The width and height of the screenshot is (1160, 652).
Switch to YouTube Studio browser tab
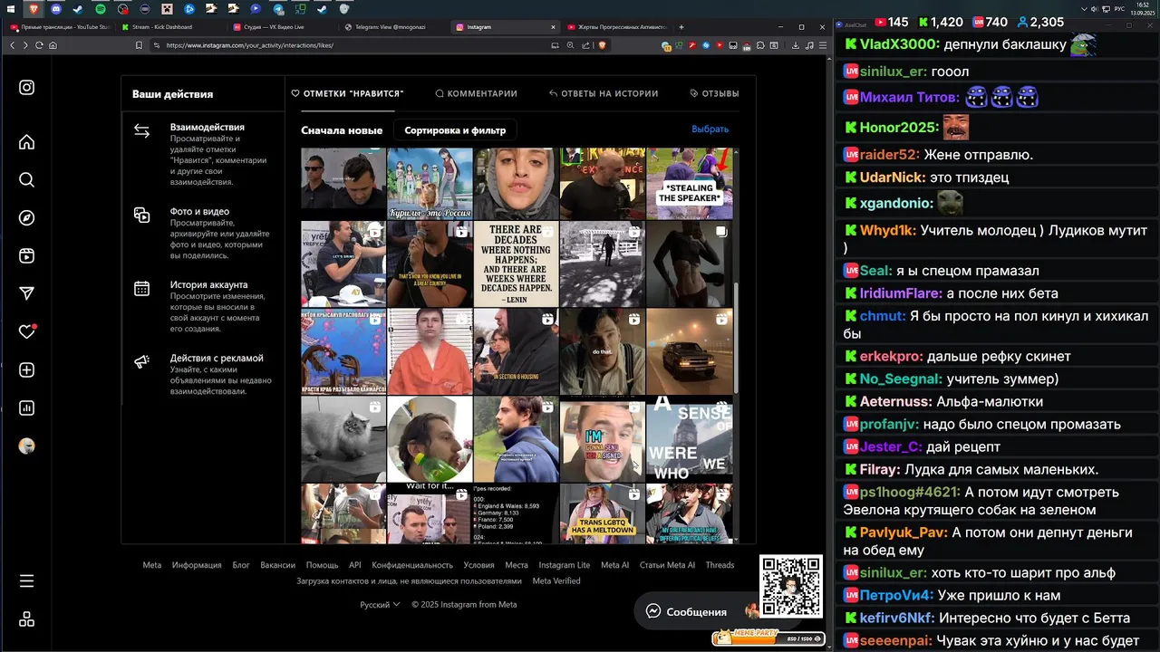[x=59, y=27]
